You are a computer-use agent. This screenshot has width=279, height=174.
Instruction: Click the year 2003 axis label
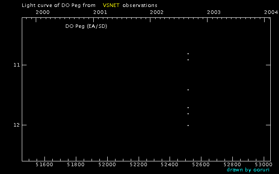tap(214, 12)
